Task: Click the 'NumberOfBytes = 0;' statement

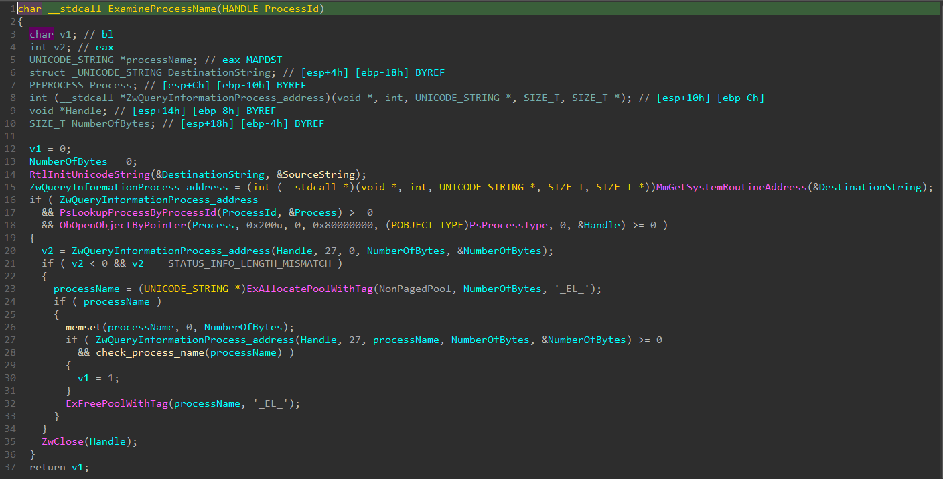Action: click(83, 161)
